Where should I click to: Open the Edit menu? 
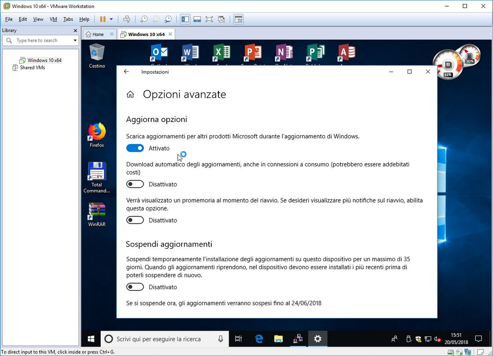[23, 19]
